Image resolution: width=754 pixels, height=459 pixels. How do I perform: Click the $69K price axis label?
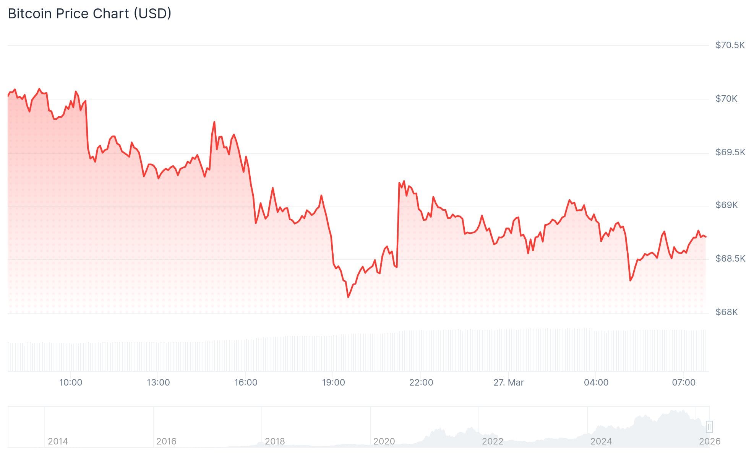pos(726,205)
